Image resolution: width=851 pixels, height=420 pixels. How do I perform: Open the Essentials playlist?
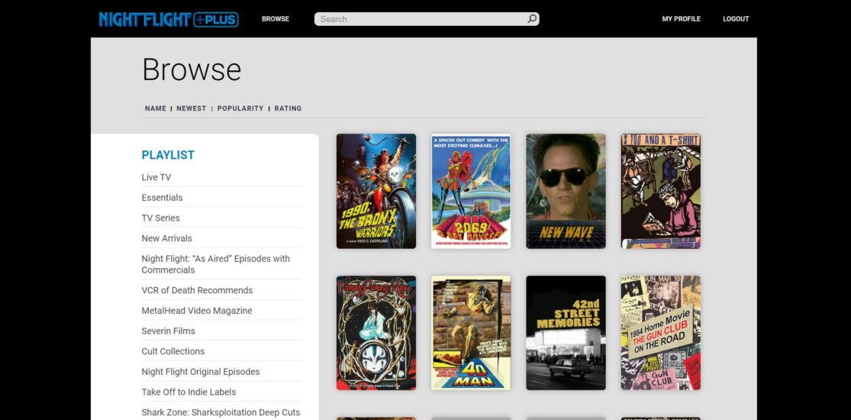[162, 197]
